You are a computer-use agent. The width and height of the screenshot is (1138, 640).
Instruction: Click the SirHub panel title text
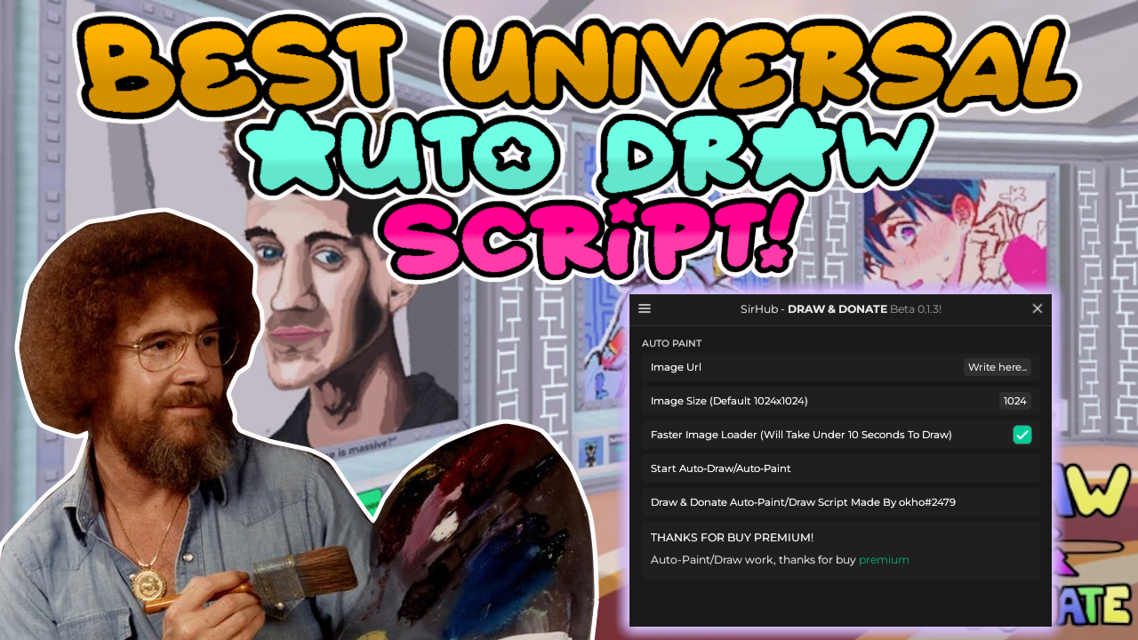(840, 309)
